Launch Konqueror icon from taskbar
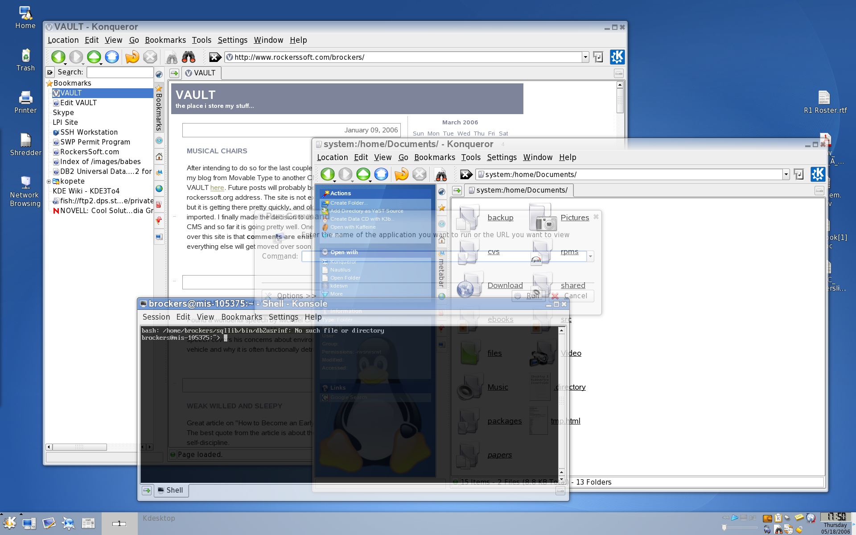The height and width of the screenshot is (535, 856). (x=69, y=523)
